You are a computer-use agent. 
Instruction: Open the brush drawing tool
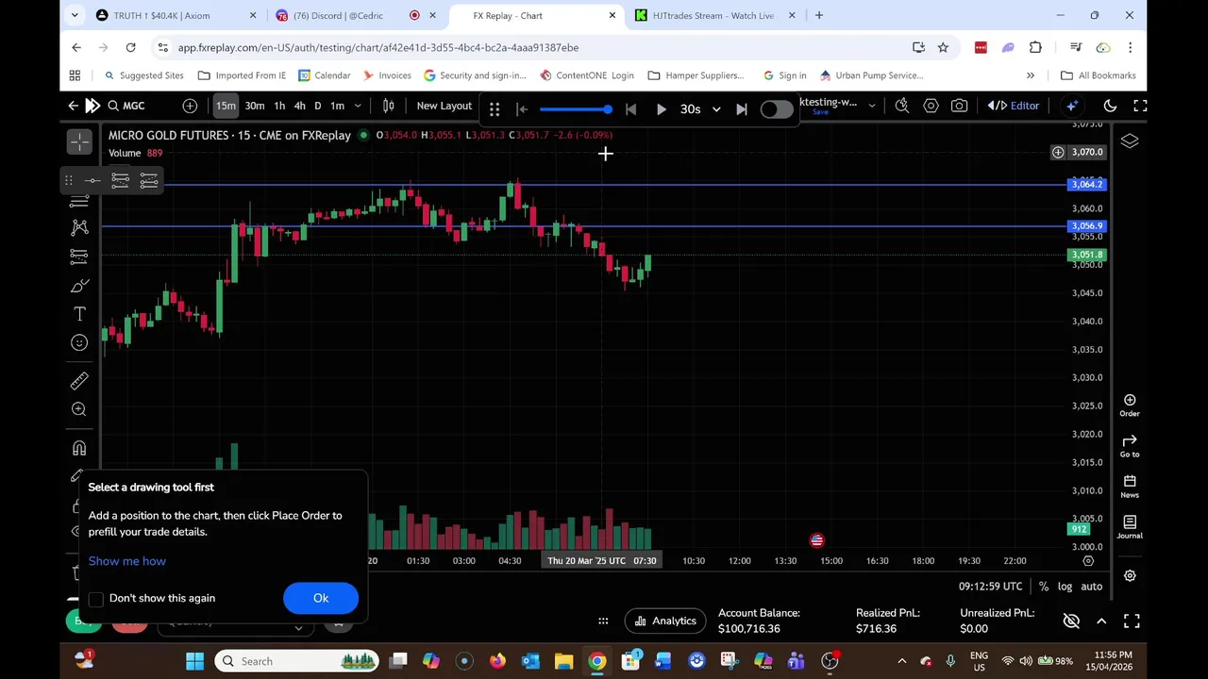point(79,286)
